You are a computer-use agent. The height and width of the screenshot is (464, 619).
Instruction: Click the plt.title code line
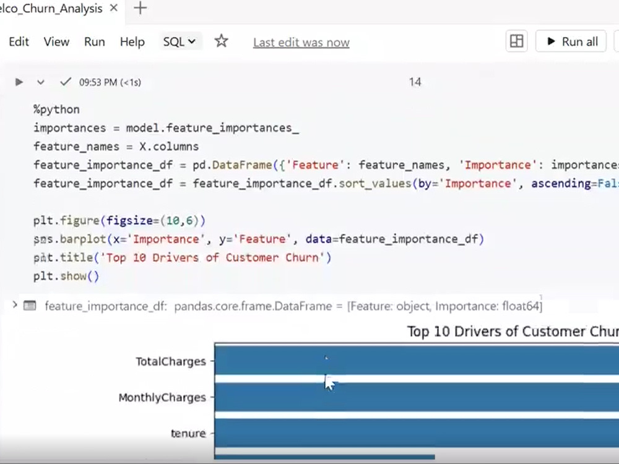[x=183, y=257]
